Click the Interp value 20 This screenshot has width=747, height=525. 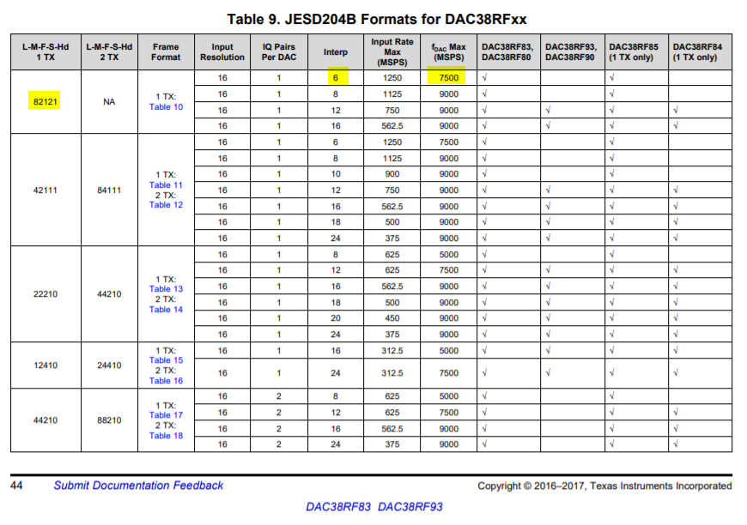click(x=336, y=318)
